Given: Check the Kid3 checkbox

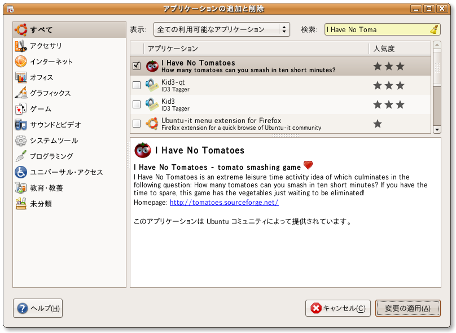Looking at the screenshot, I should pyautogui.click(x=137, y=104).
